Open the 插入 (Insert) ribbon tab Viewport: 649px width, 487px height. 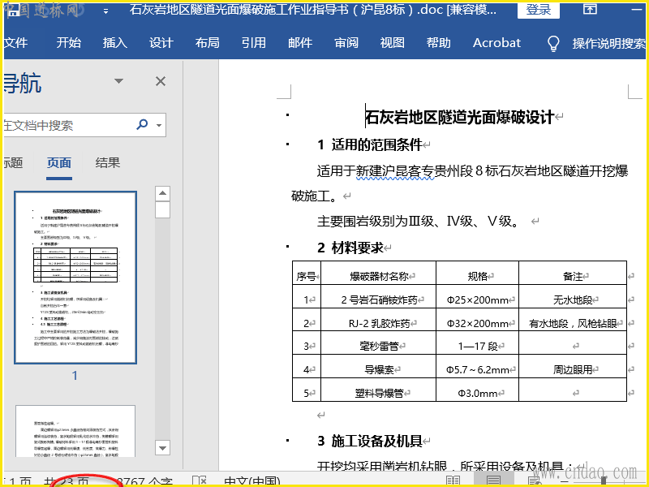115,43
